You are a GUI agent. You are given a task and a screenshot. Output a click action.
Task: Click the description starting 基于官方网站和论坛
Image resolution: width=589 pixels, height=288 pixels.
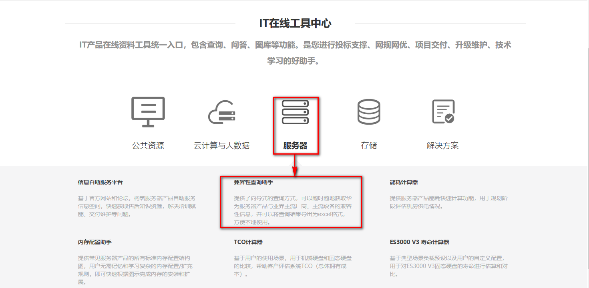pos(137,206)
